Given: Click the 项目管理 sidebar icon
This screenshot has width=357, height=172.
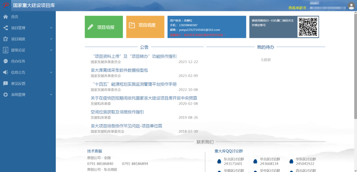Looking at the screenshot, I should 6,28.
